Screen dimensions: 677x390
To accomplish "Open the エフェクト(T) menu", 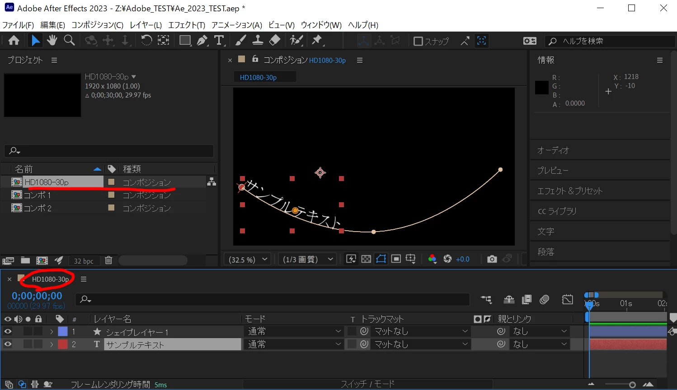I will (x=187, y=25).
